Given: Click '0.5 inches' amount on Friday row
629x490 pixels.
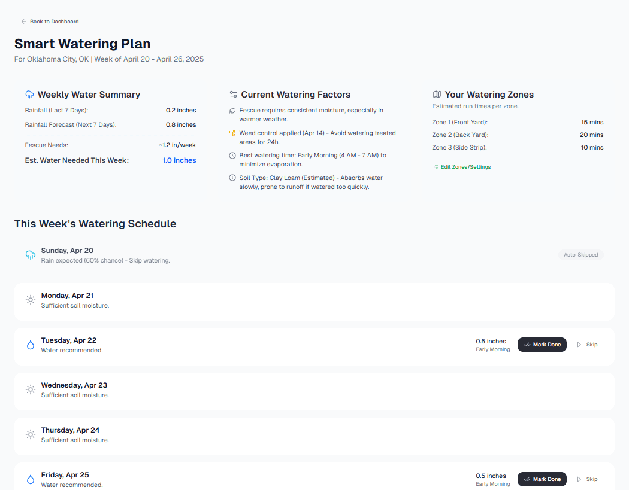Looking at the screenshot, I should 491,476.
